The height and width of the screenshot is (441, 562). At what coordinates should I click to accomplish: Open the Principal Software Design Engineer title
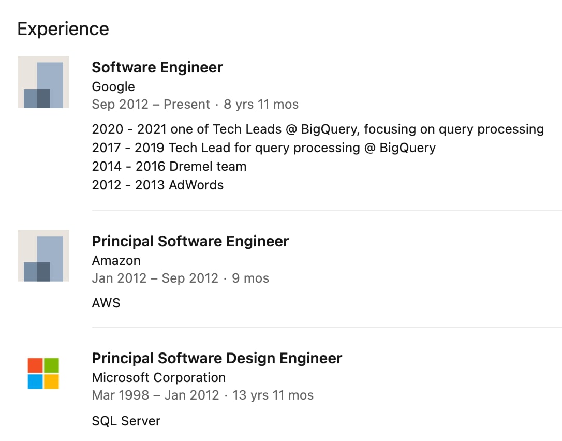point(217,358)
